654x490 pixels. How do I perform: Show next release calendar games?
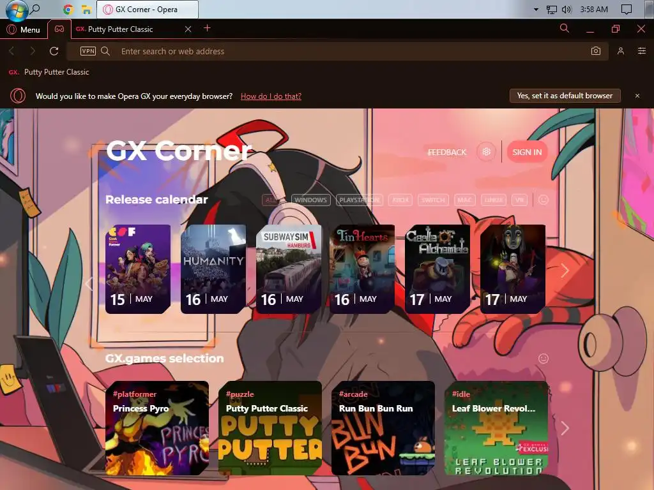pyautogui.click(x=565, y=271)
